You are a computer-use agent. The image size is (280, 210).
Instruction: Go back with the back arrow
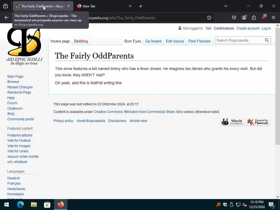(7, 18)
